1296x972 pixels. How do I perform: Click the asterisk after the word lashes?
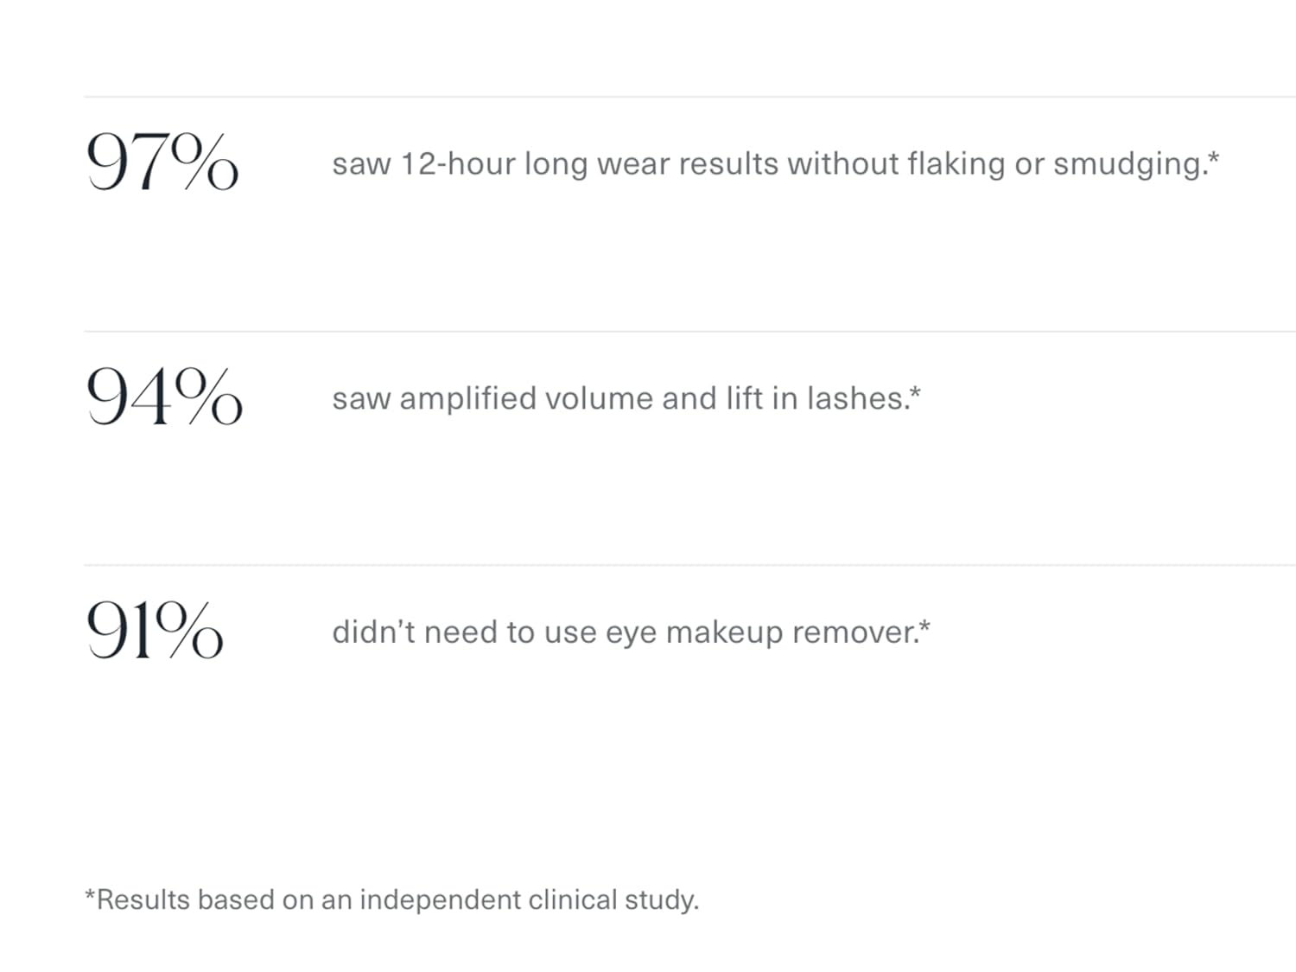click(916, 391)
